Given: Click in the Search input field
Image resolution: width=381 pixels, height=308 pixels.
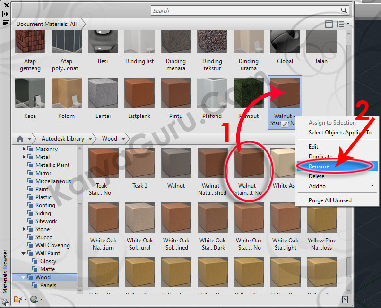Looking at the screenshot, I should coord(246,10).
